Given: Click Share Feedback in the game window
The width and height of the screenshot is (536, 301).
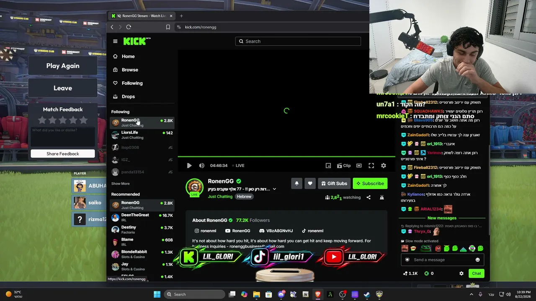Looking at the screenshot, I should [x=63, y=154].
